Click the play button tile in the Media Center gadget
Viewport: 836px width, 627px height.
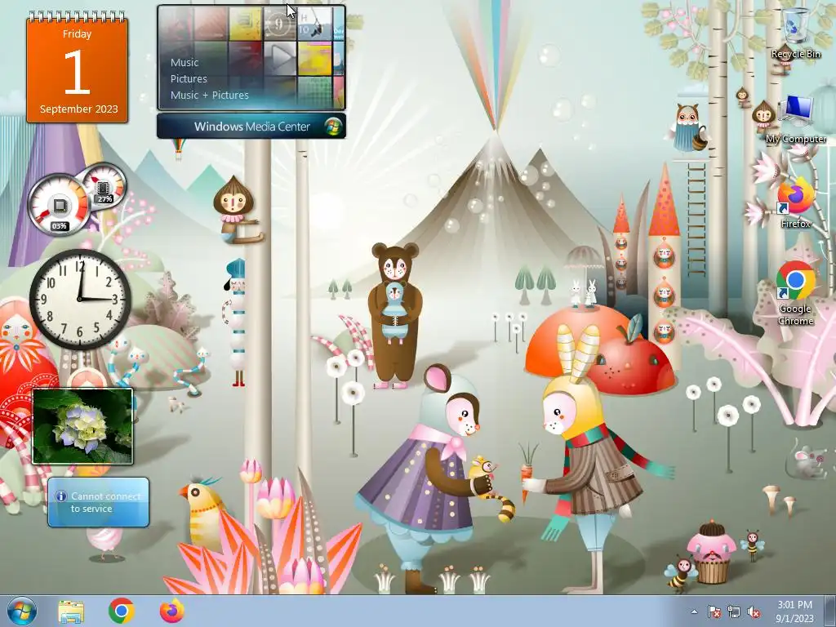(x=279, y=58)
